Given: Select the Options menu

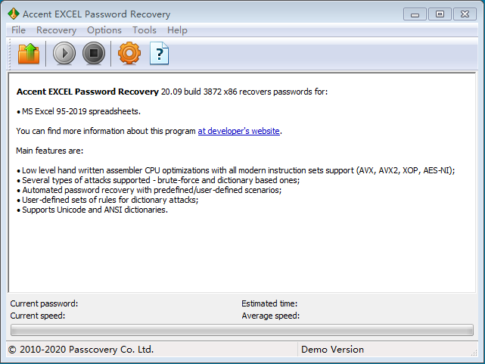Looking at the screenshot, I should pyautogui.click(x=104, y=30).
